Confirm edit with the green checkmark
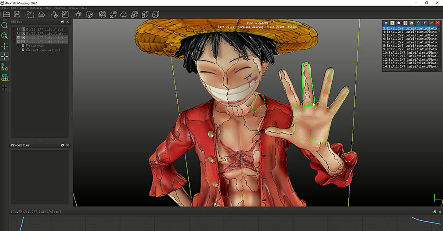The height and width of the screenshot is (231, 443). [x=431, y=23]
